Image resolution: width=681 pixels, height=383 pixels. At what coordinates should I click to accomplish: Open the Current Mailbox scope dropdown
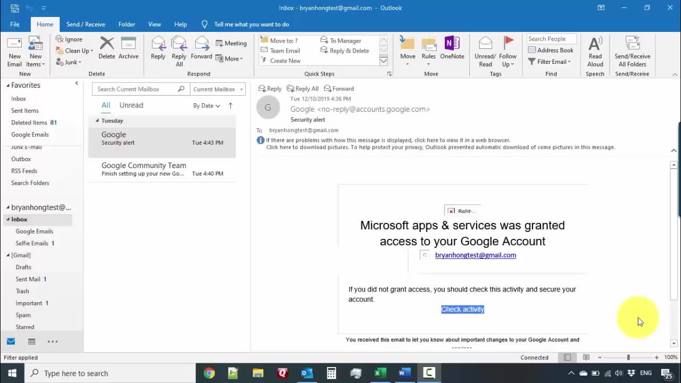tap(218, 89)
